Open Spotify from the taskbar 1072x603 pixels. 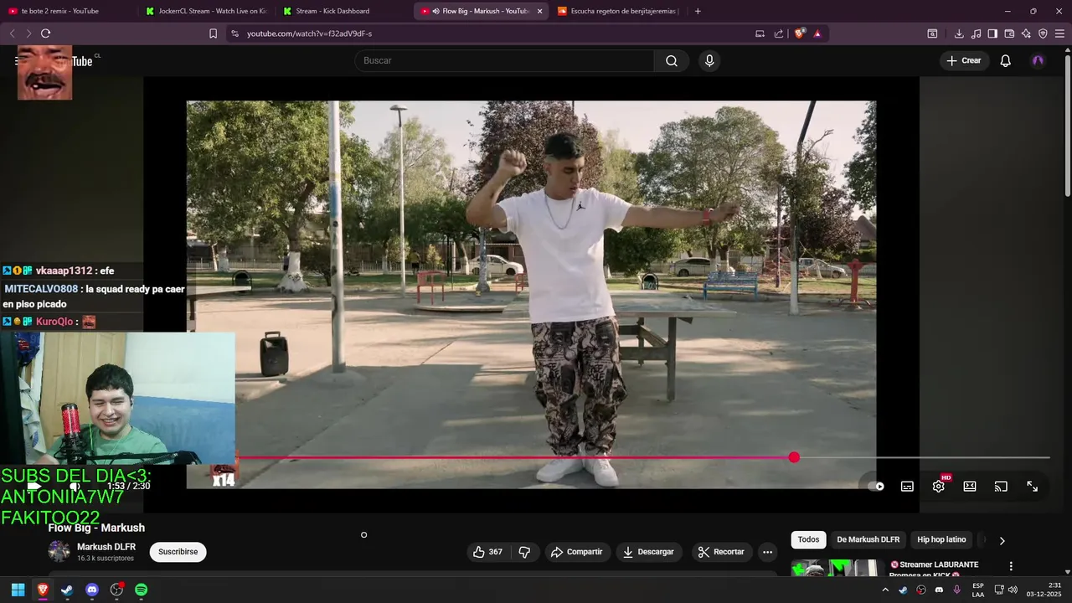(x=142, y=590)
